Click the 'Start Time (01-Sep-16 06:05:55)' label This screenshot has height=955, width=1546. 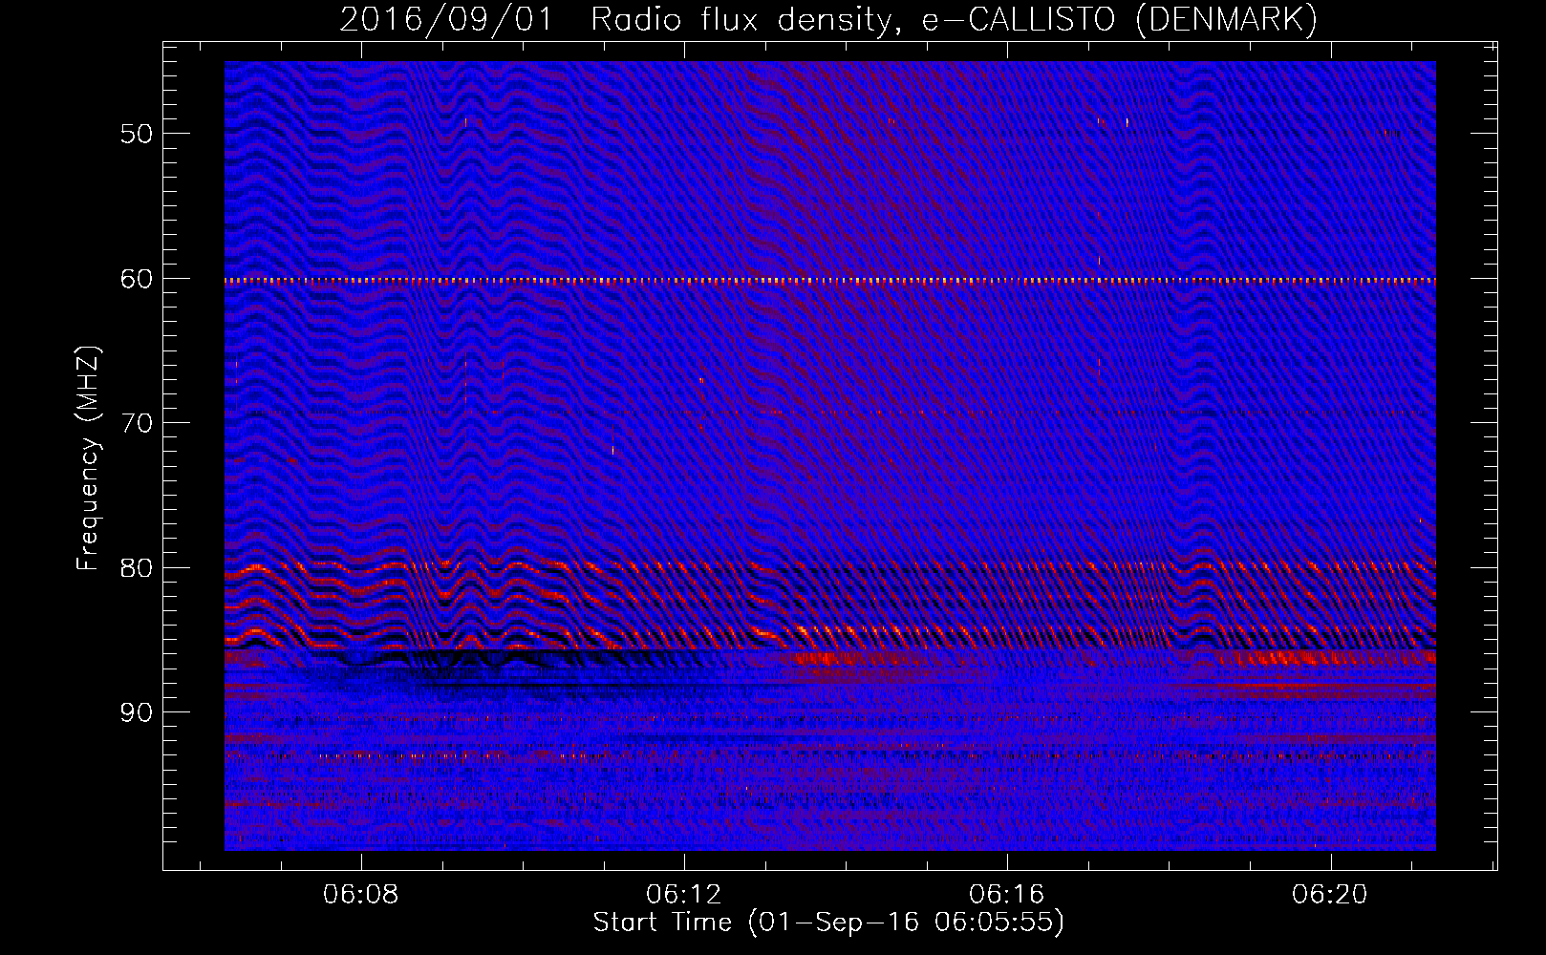click(x=828, y=923)
